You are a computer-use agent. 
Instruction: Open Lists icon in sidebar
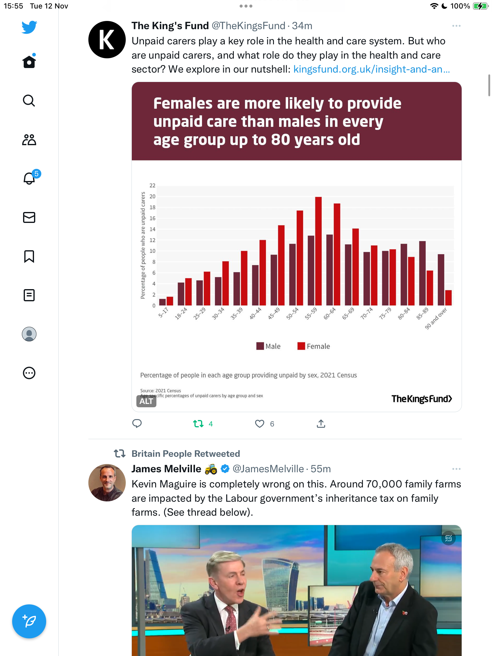coord(29,295)
